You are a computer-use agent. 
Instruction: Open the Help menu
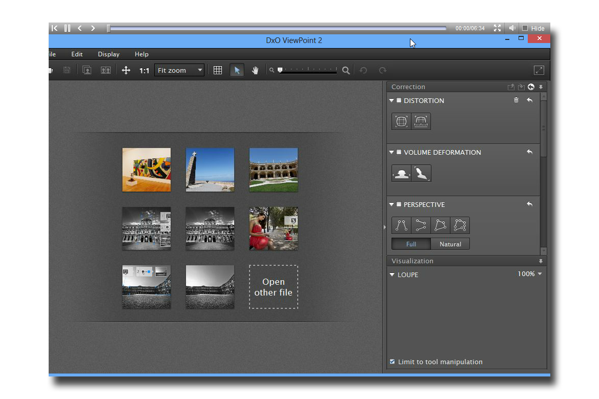coord(141,54)
